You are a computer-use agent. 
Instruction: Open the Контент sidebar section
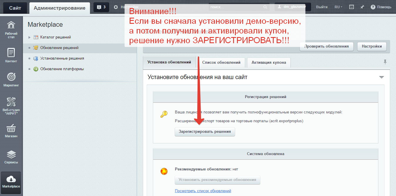[11, 55]
